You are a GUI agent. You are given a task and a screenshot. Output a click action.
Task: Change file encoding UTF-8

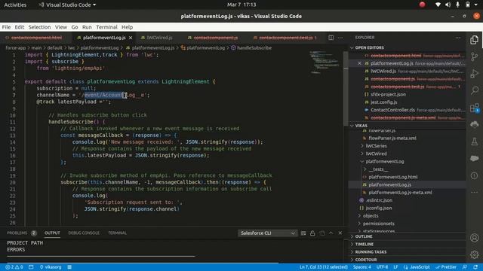coord(383,267)
